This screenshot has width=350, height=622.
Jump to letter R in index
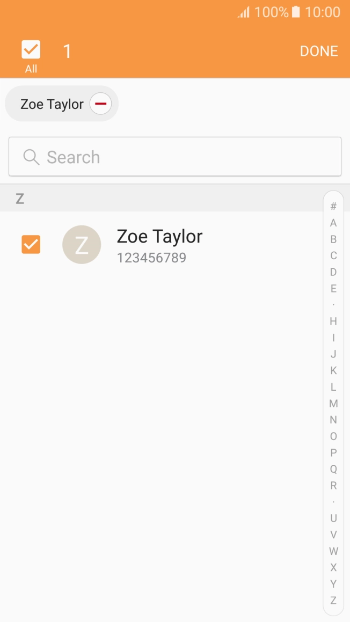333,486
